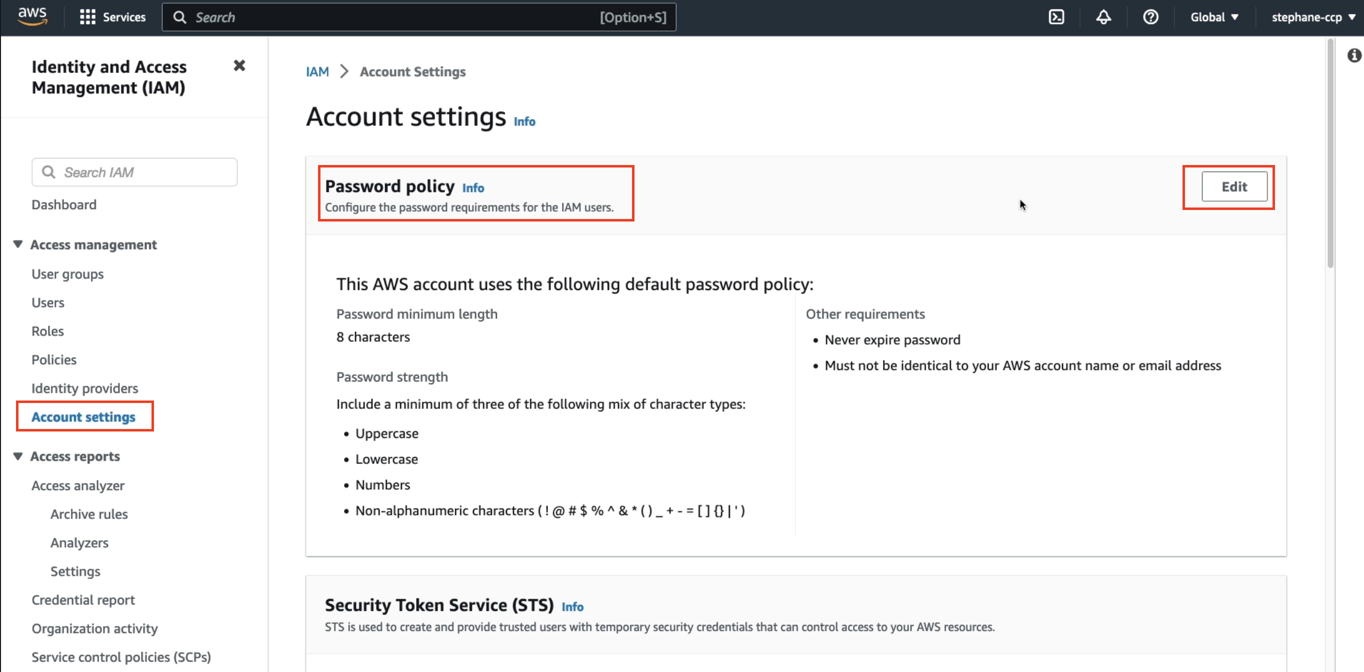Click the Services label in top bar
Viewport: 1364px width, 672px height.
coord(124,17)
